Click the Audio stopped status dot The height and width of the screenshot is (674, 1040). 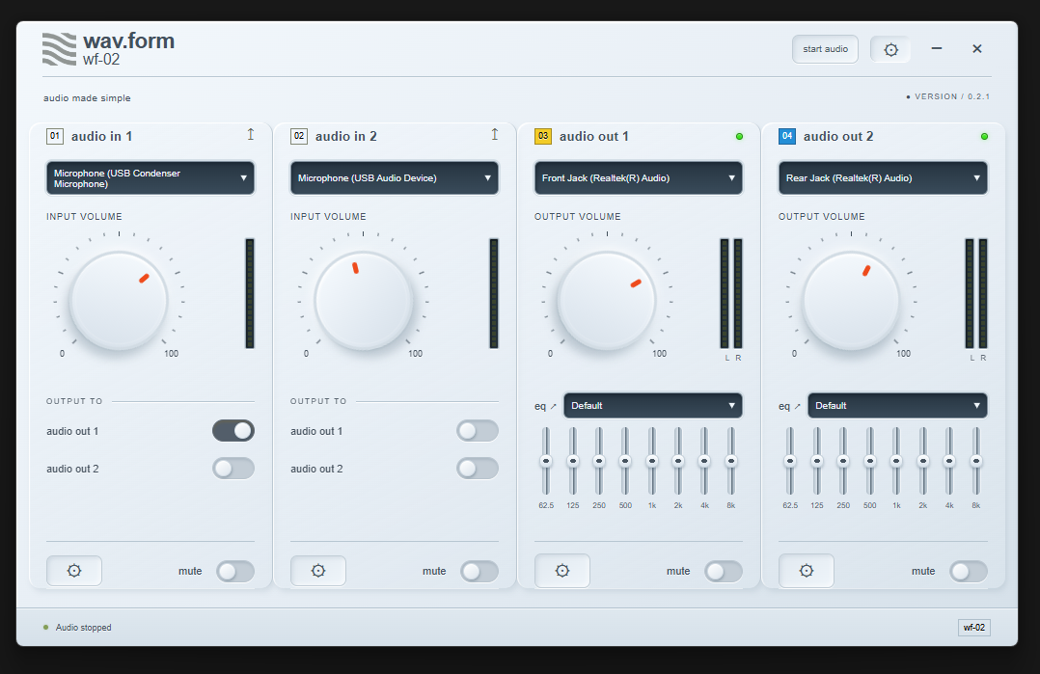[x=45, y=627]
